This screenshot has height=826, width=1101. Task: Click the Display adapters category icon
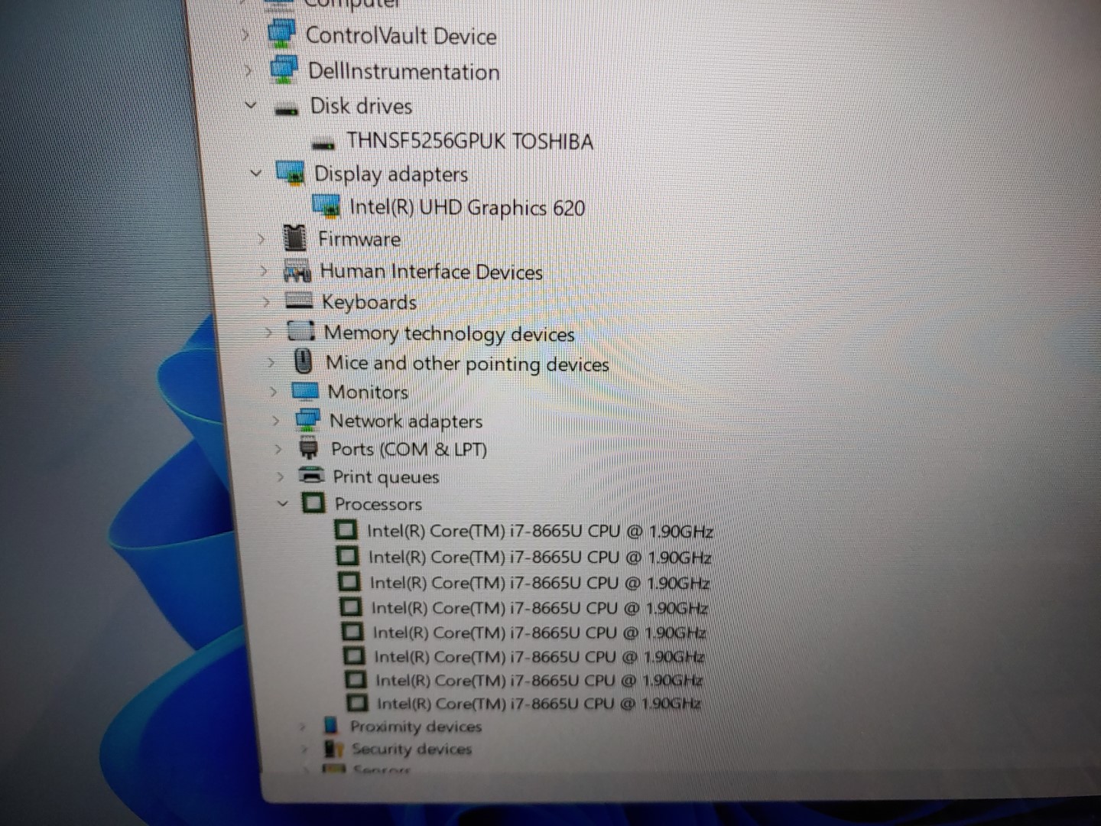290,173
